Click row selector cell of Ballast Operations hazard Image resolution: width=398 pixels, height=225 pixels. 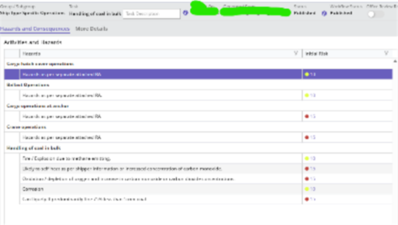tap(12, 95)
